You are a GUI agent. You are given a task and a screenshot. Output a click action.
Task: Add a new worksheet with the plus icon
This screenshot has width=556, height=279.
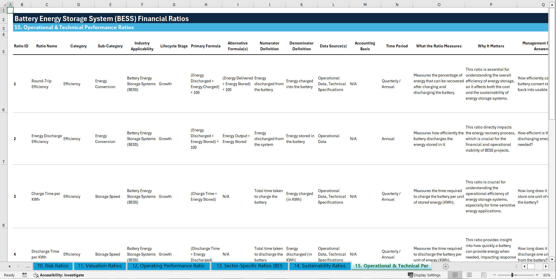click(445, 266)
